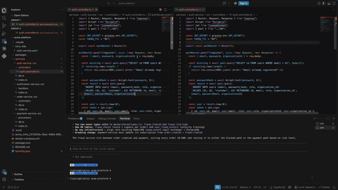This screenshot has width=338, height=190.
Task: Close the bottom terminal panel
Action: (x=334, y=119)
